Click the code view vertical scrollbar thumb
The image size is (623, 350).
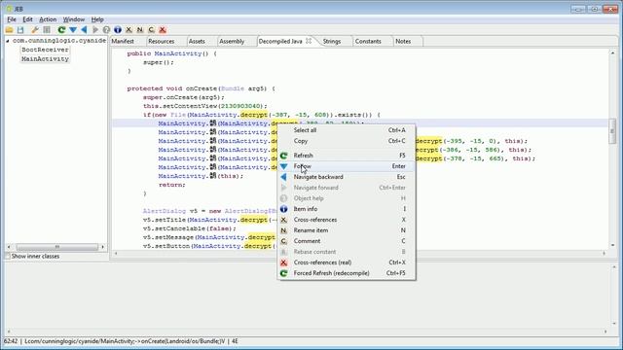click(612, 131)
